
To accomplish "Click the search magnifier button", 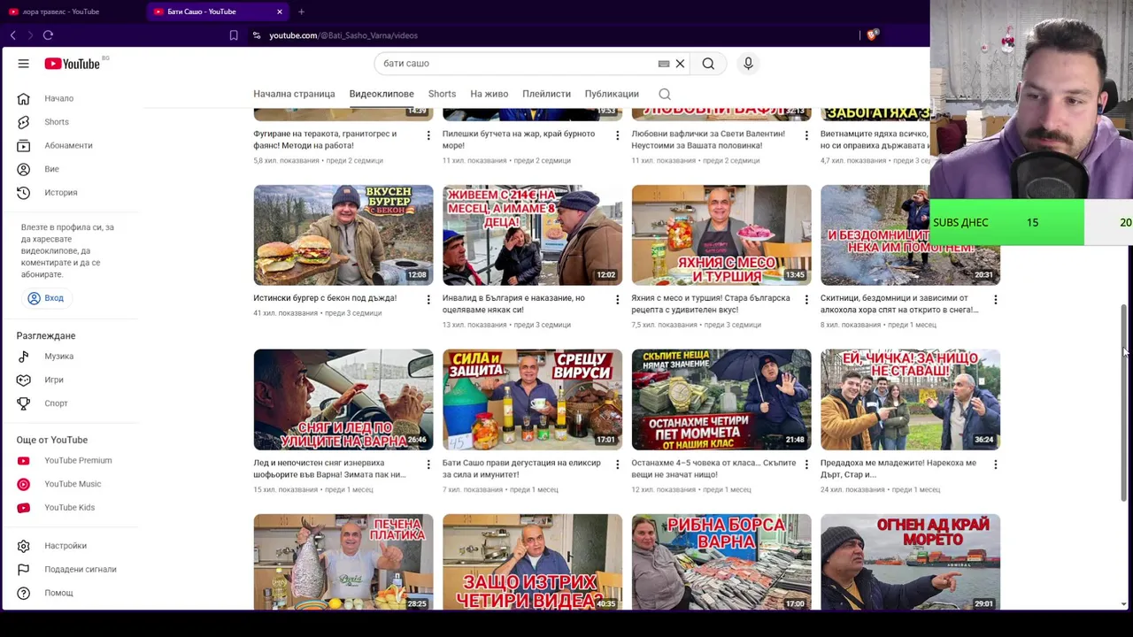I will click(708, 64).
